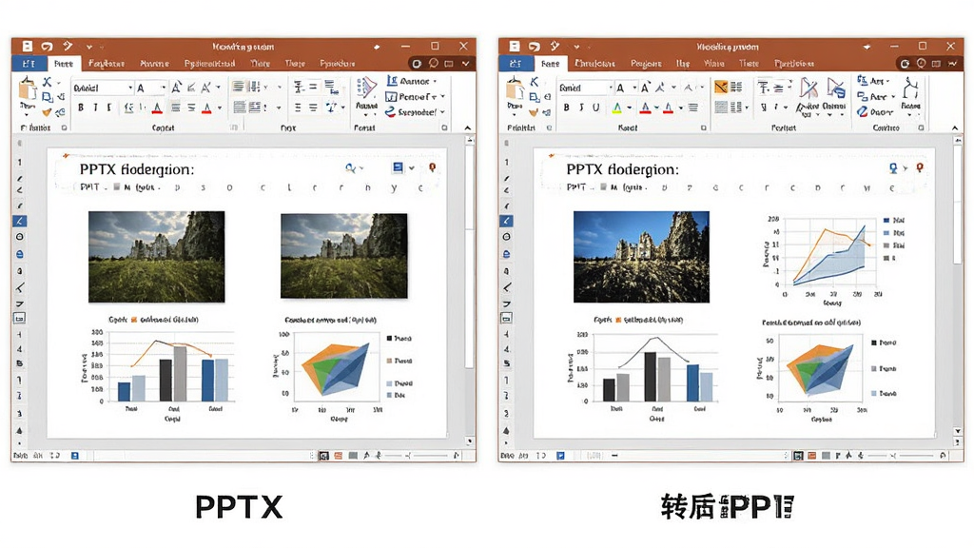Toggle Italic in the left PPTX window ribbon
The width and height of the screenshot is (974, 548).
(x=95, y=108)
